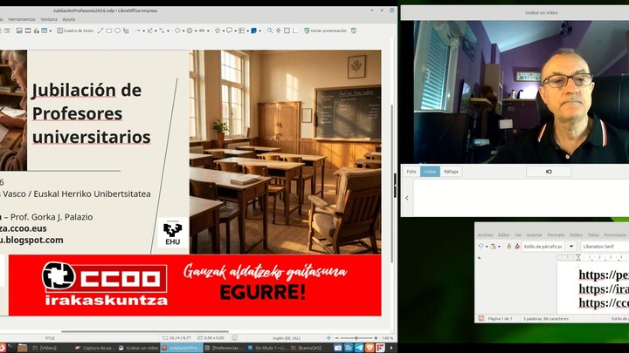Insert an image in Impress toolbar
The height and width of the screenshot is (353, 629).
coord(19,31)
